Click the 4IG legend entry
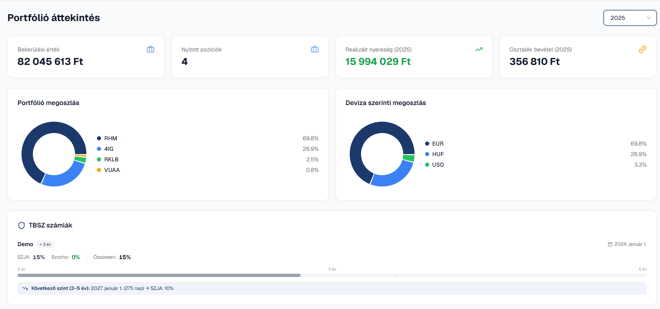 (109, 149)
